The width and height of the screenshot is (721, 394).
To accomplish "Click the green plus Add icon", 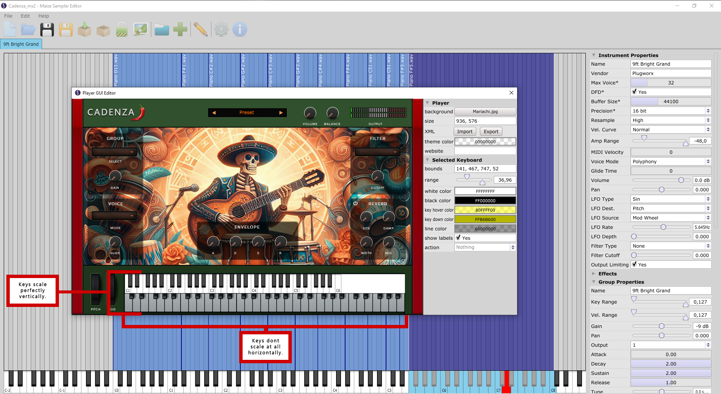I will 180,30.
